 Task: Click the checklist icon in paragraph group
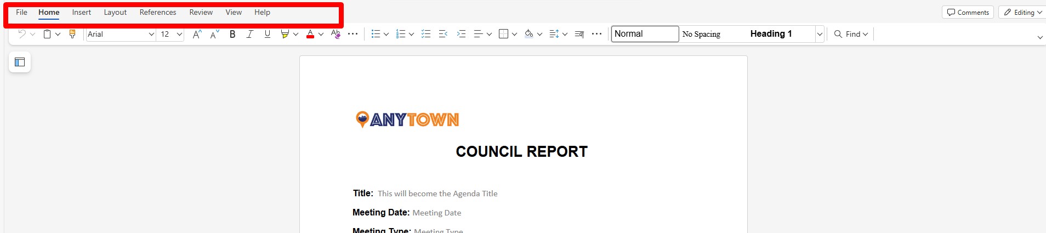(x=426, y=34)
